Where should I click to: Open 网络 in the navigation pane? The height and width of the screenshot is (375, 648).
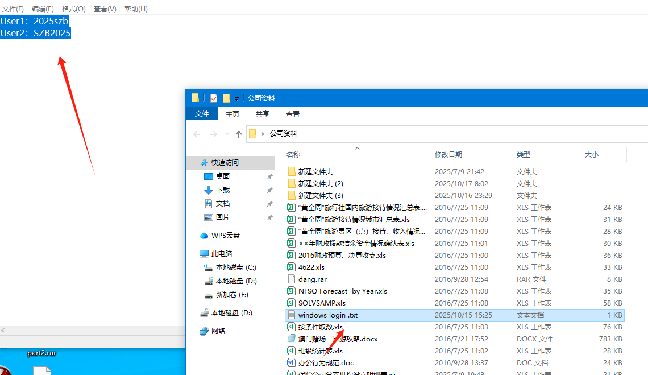point(218,331)
